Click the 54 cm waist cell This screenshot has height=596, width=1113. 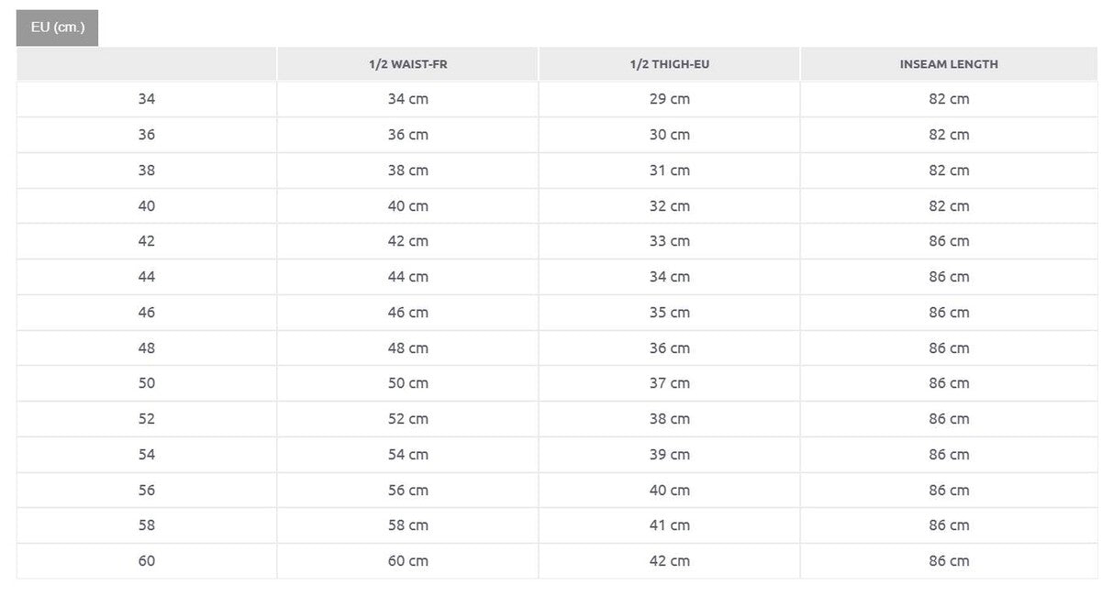pos(407,455)
